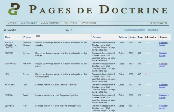Click page value '439' cell
This screenshot has height=112, width=174.
[x=139, y=43]
